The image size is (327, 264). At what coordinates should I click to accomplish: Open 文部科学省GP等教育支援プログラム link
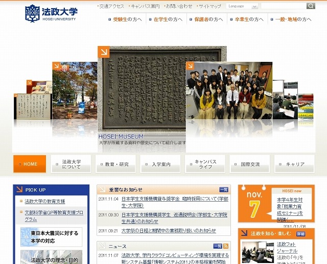pyautogui.click(x=54, y=216)
